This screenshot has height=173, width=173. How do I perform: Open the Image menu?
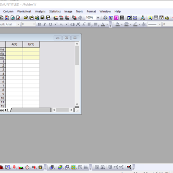(x=68, y=12)
